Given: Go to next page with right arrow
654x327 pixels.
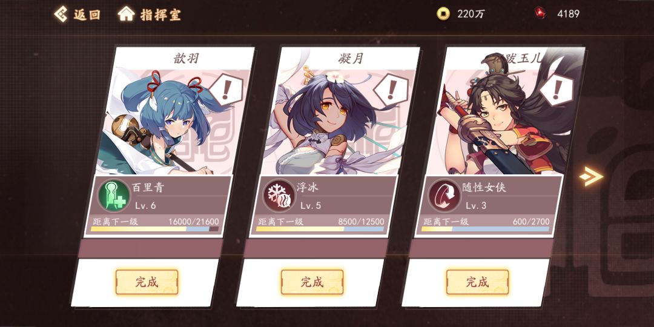Looking at the screenshot, I should click(592, 176).
